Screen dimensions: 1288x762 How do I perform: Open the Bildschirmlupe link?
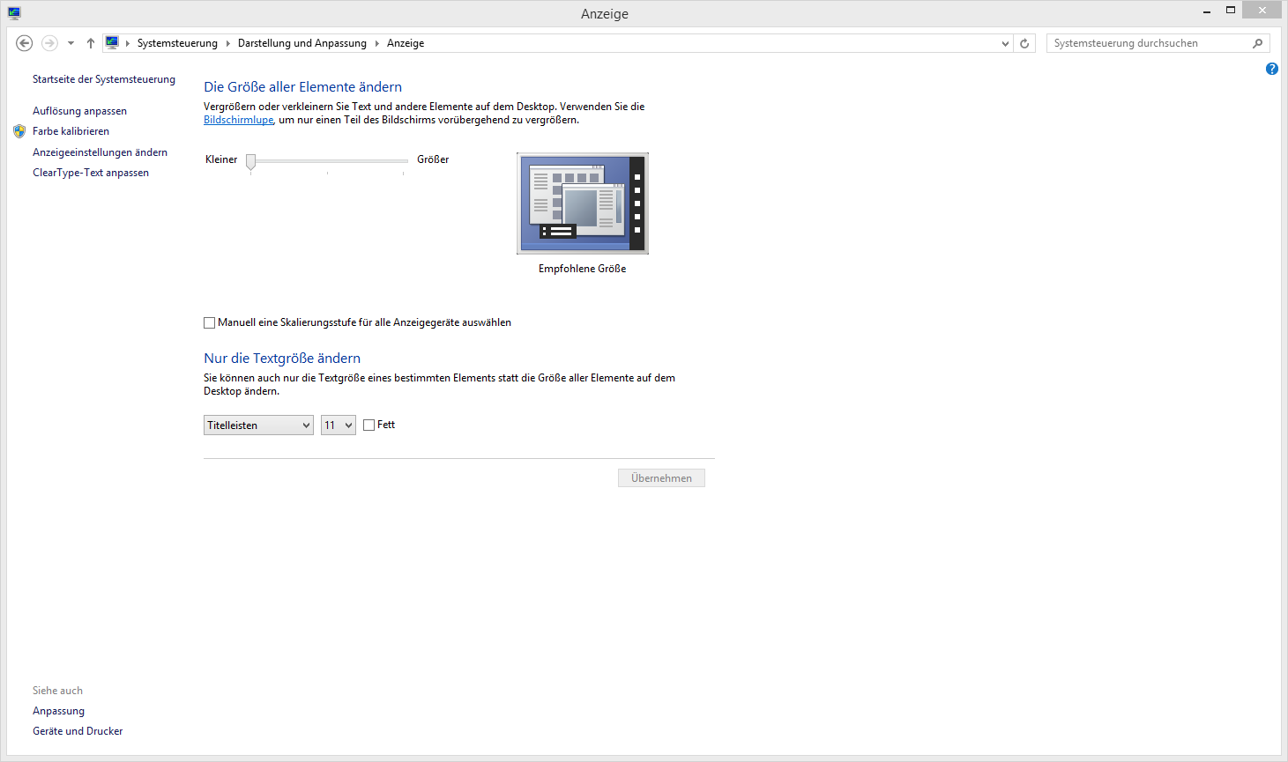[238, 120]
